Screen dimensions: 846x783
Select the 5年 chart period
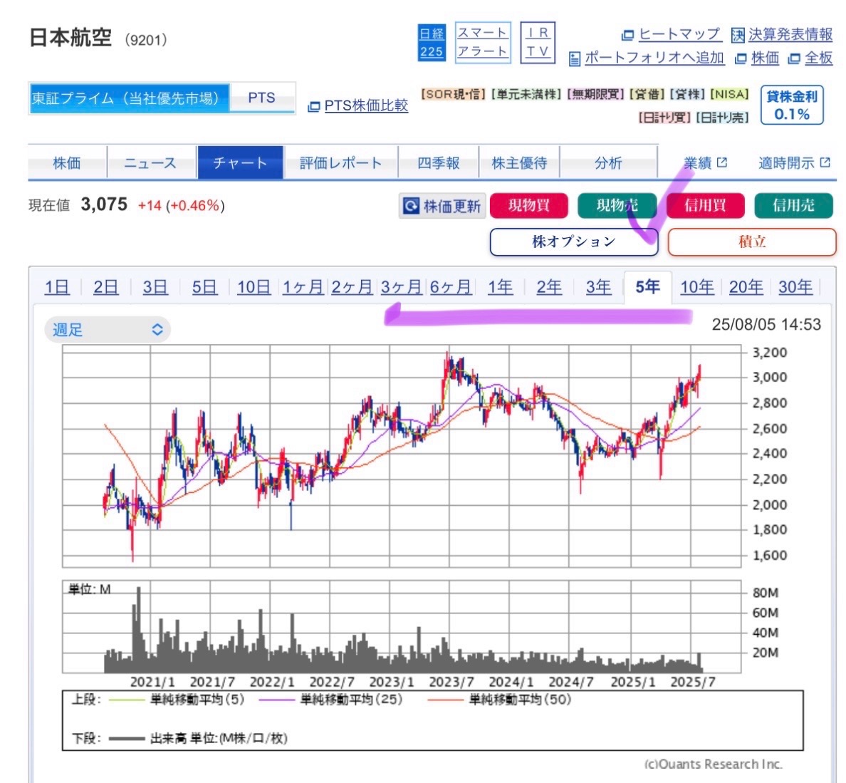[648, 287]
